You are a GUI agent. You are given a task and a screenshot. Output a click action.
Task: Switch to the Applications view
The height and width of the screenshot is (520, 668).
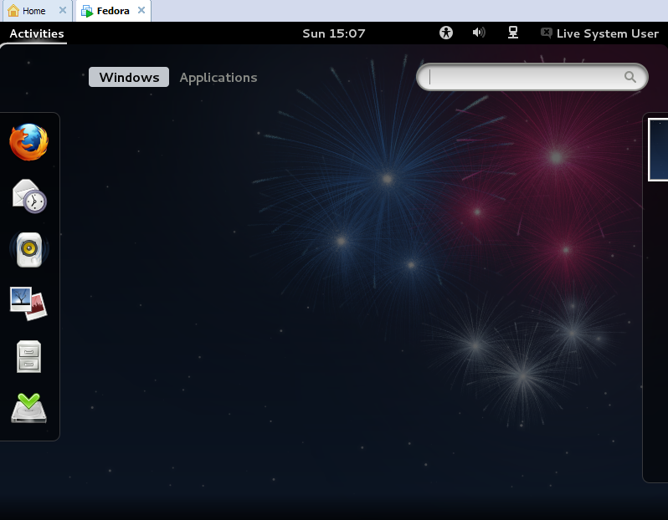point(218,78)
